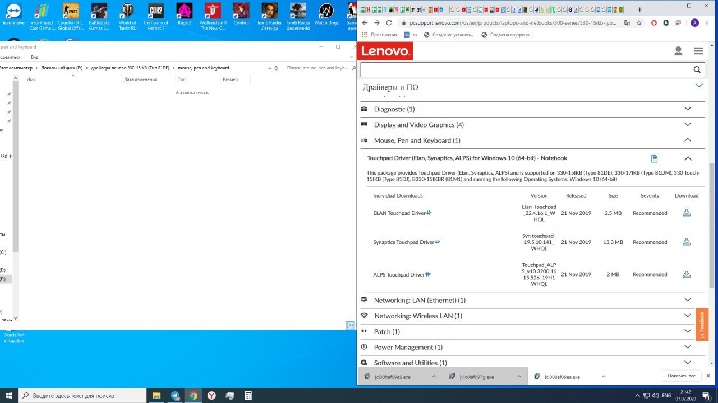Open the Touchpad Driver readme document icon
This screenshot has height=403, width=718.
pyautogui.click(x=654, y=158)
